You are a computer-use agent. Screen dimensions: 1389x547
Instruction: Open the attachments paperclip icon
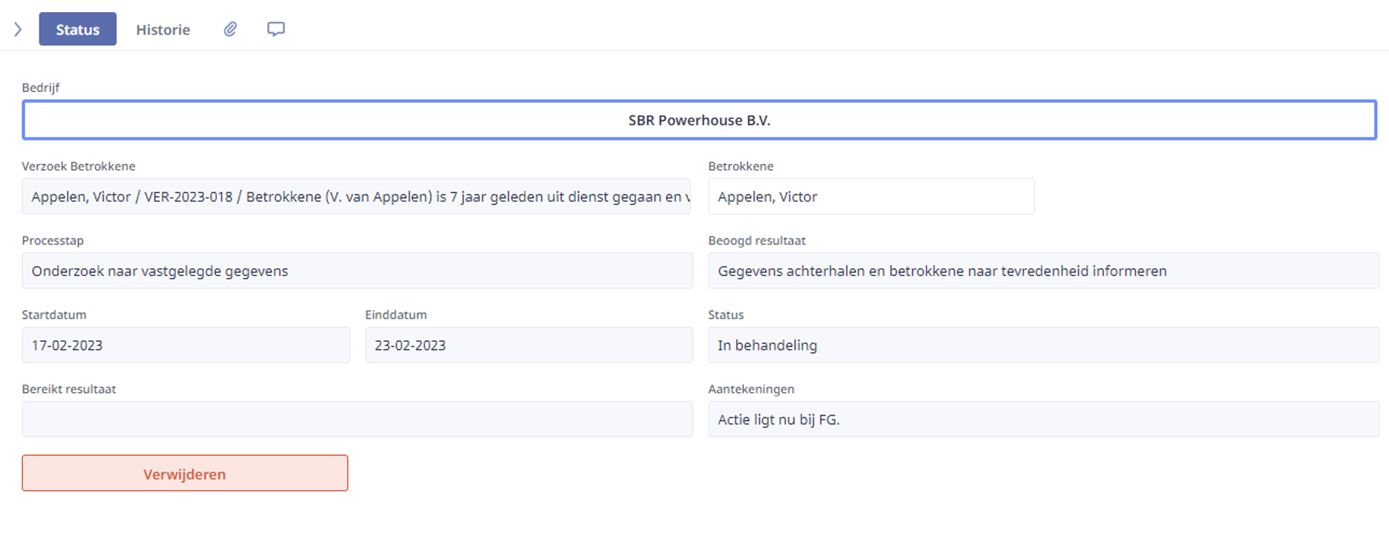(230, 29)
